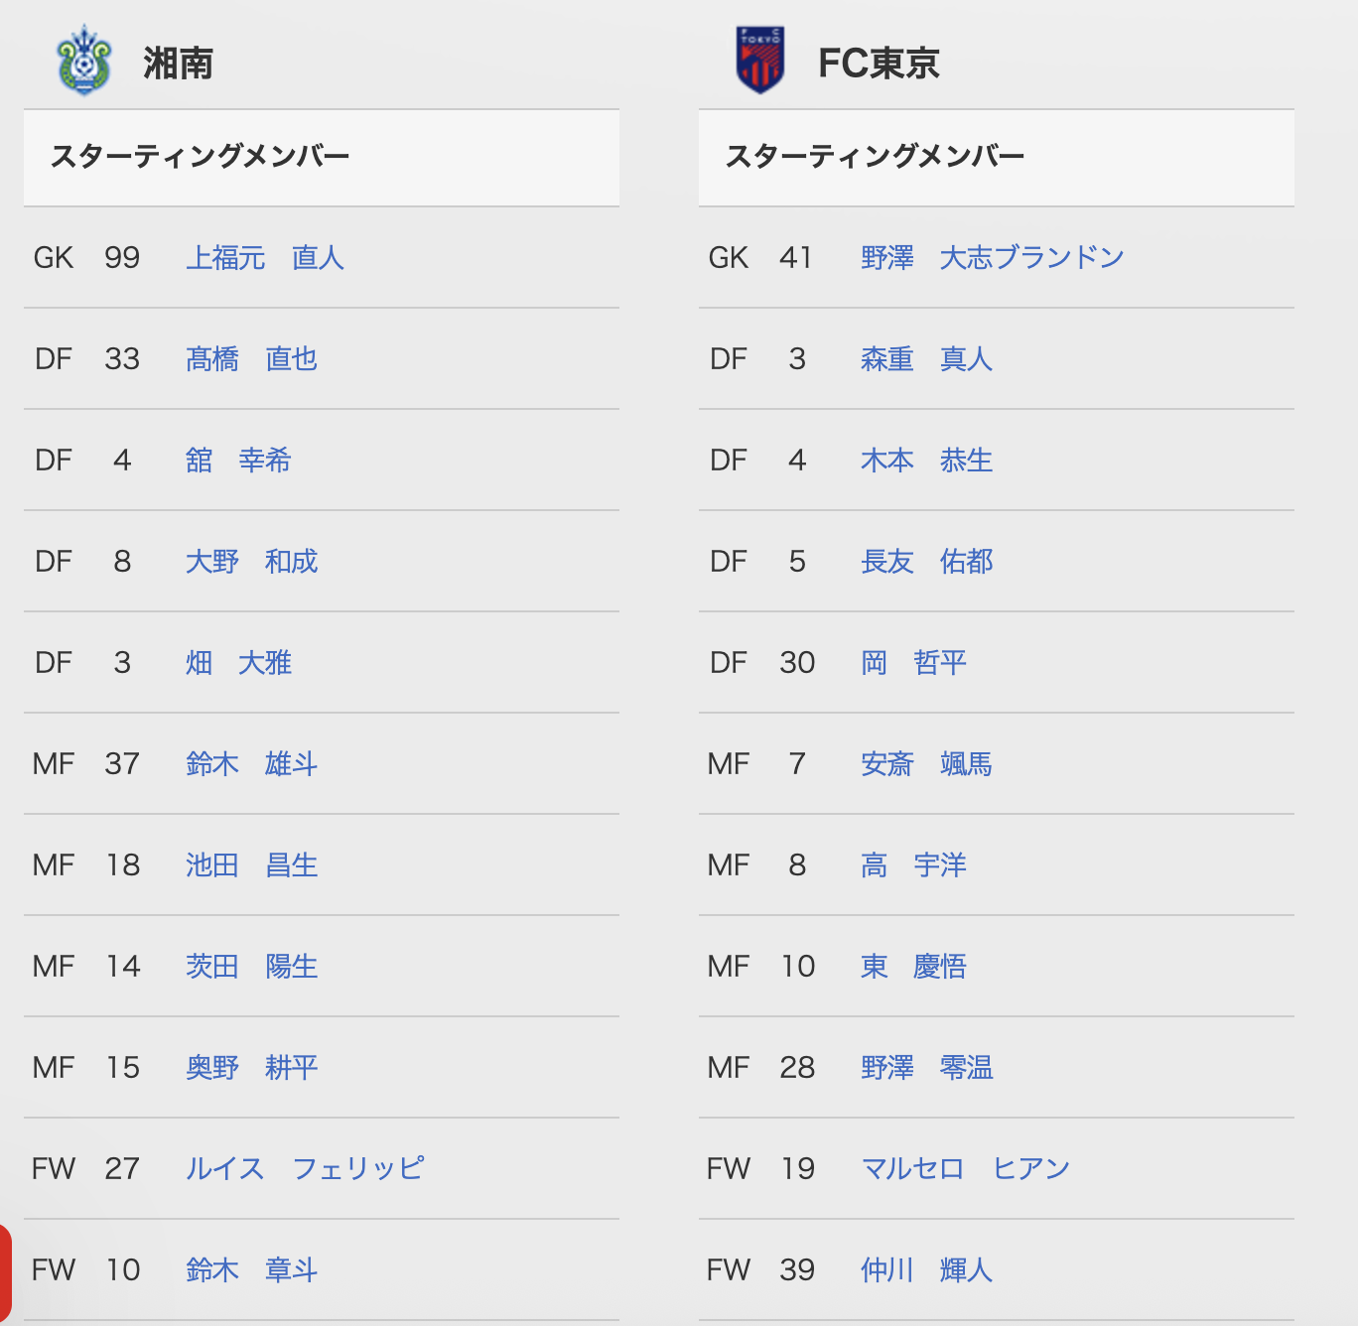Screen dimensions: 1358x1326
Task: Open 東 慶悟 player link
Action: pyautogui.click(x=913, y=967)
